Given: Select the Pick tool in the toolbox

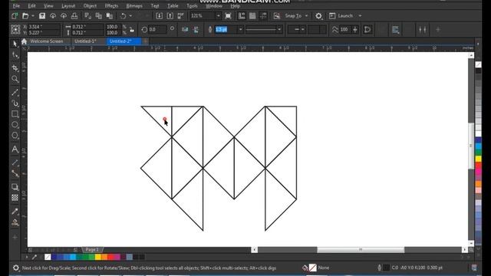Looking at the screenshot, I should (x=15, y=44).
